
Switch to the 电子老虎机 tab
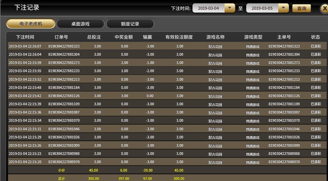[31, 24]
